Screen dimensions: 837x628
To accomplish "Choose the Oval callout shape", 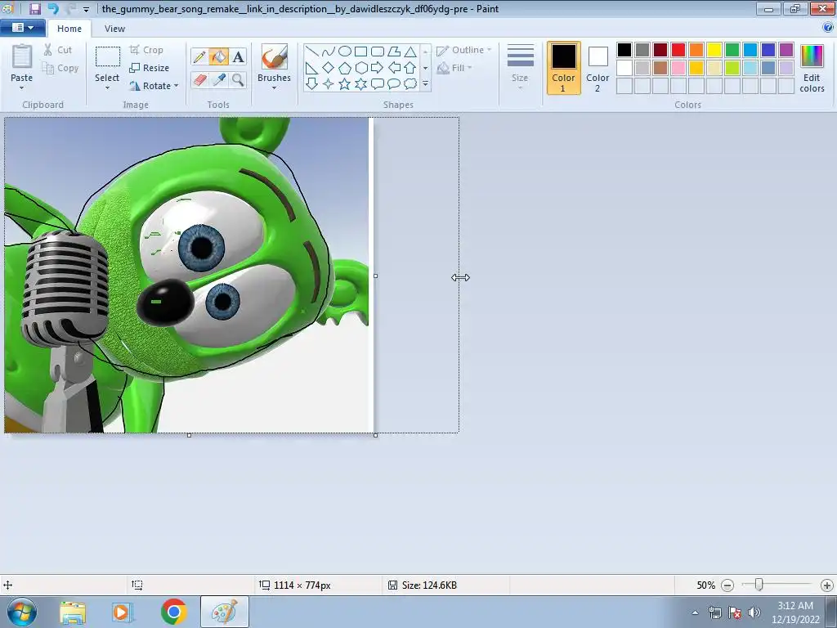I will click(394, 84).
